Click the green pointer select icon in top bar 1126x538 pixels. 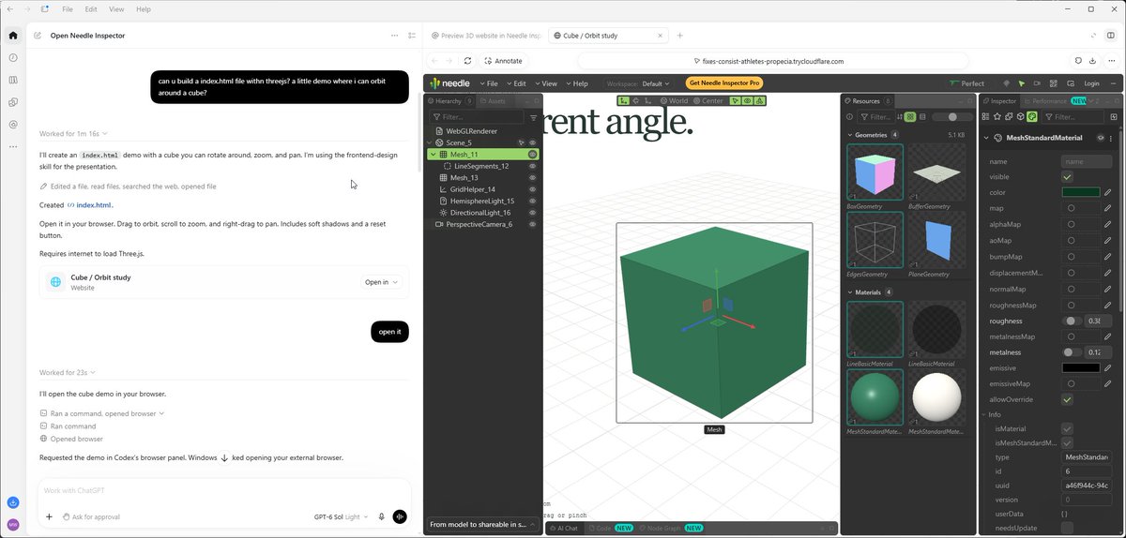[1021, 83]
